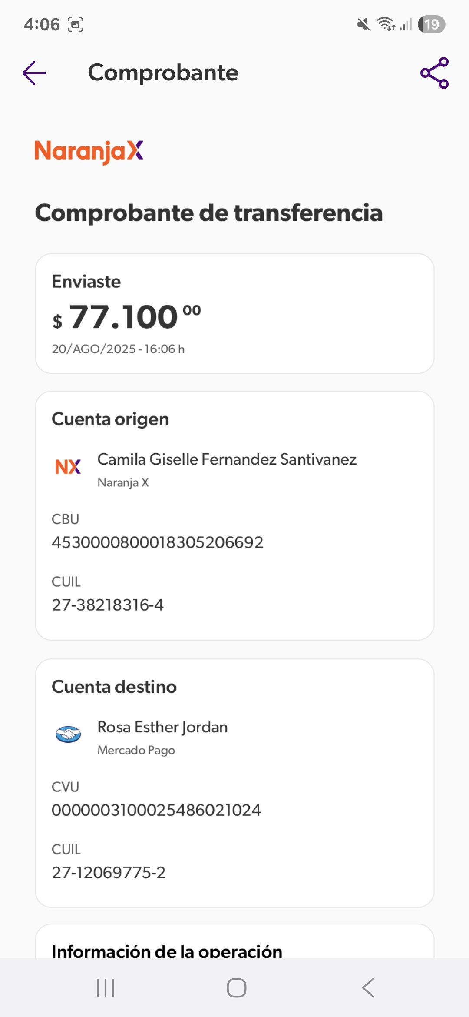Tap the NaranjaX logo

point(89,151)
